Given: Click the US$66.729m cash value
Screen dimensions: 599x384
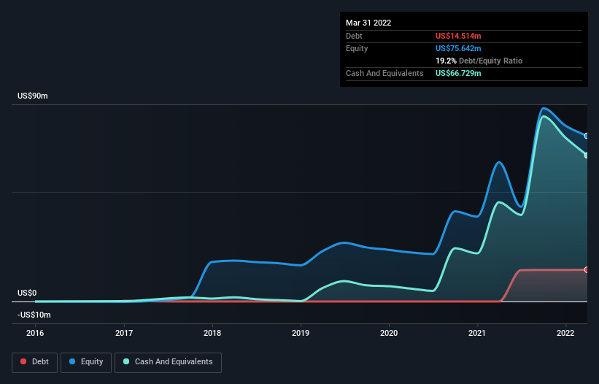Looking at the screenshot, I should (x=458, y=73).
